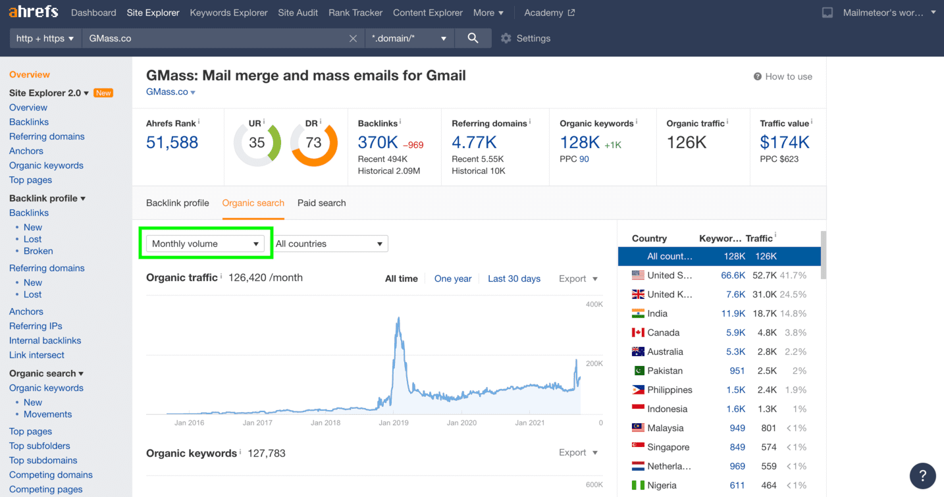Open Competing domains in sidebar
The height and width of the screenshot is (497, 944).
point(51,475)
